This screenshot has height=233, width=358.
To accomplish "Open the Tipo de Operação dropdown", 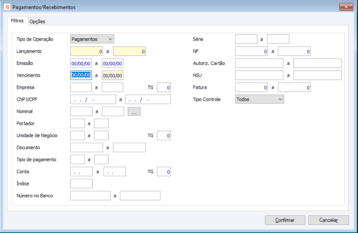I will point(92,39).
